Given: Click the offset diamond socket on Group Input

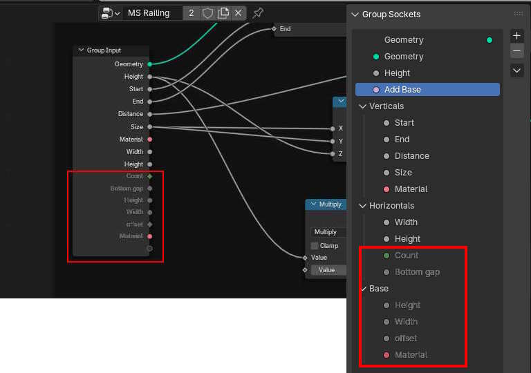Looking at the screenshot, I should tap(149, 224).
